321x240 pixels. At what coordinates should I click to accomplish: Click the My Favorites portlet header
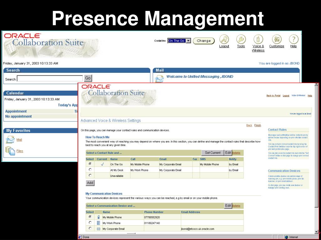point(41,130)
